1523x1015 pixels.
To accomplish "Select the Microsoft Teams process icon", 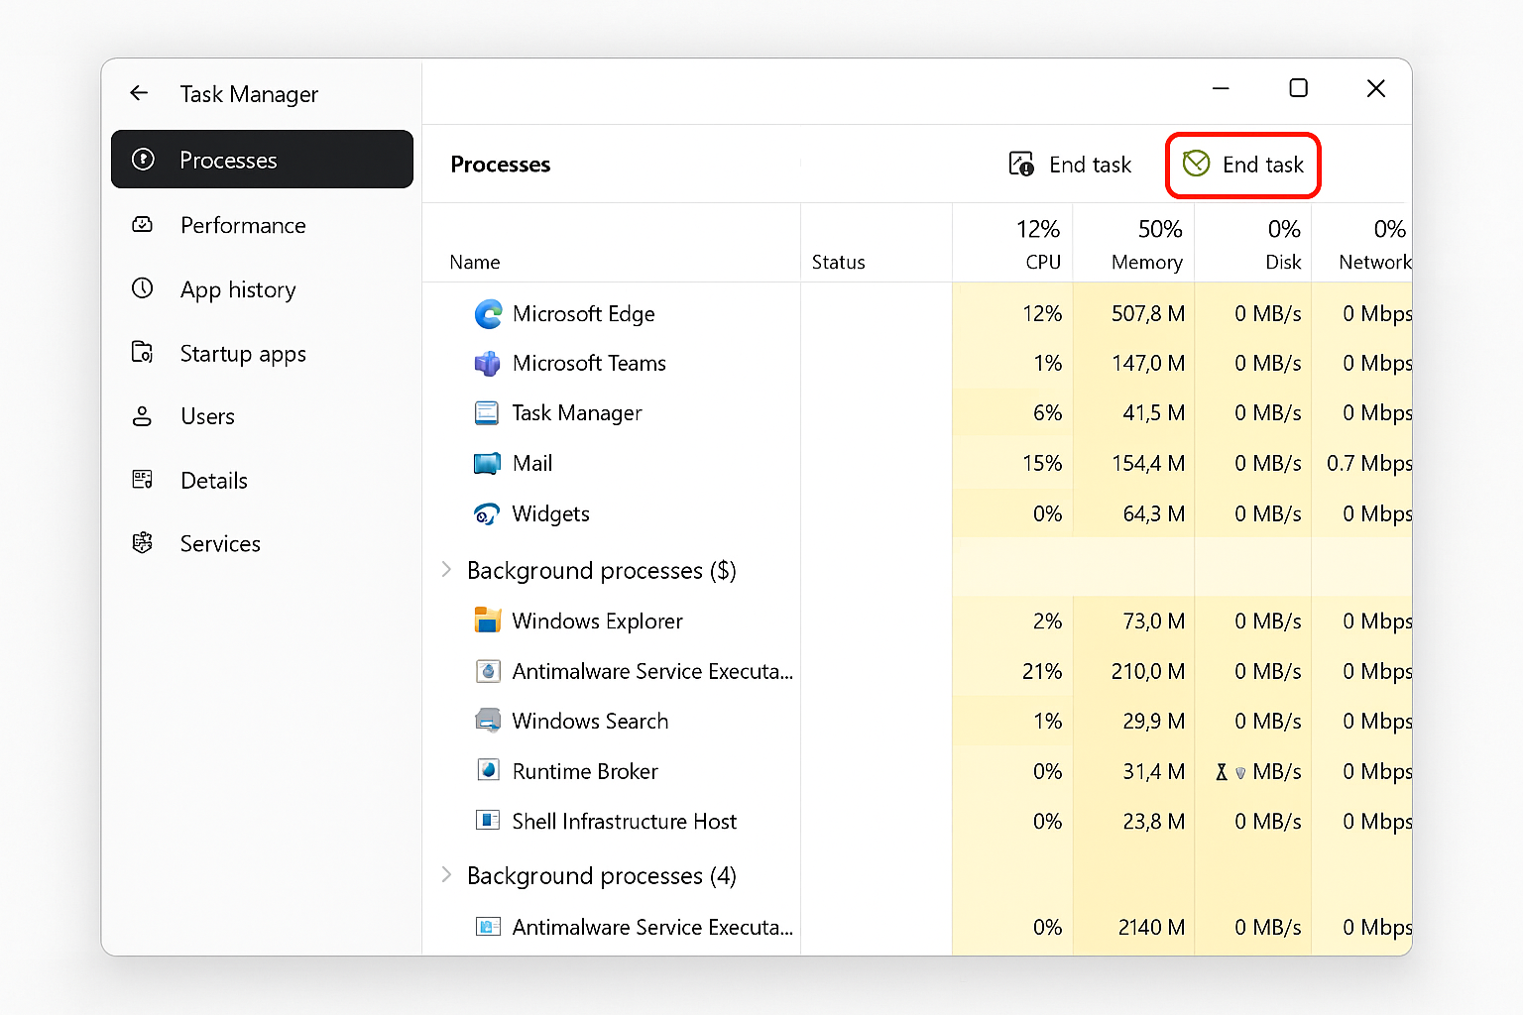I will click(x=488, y=364).
